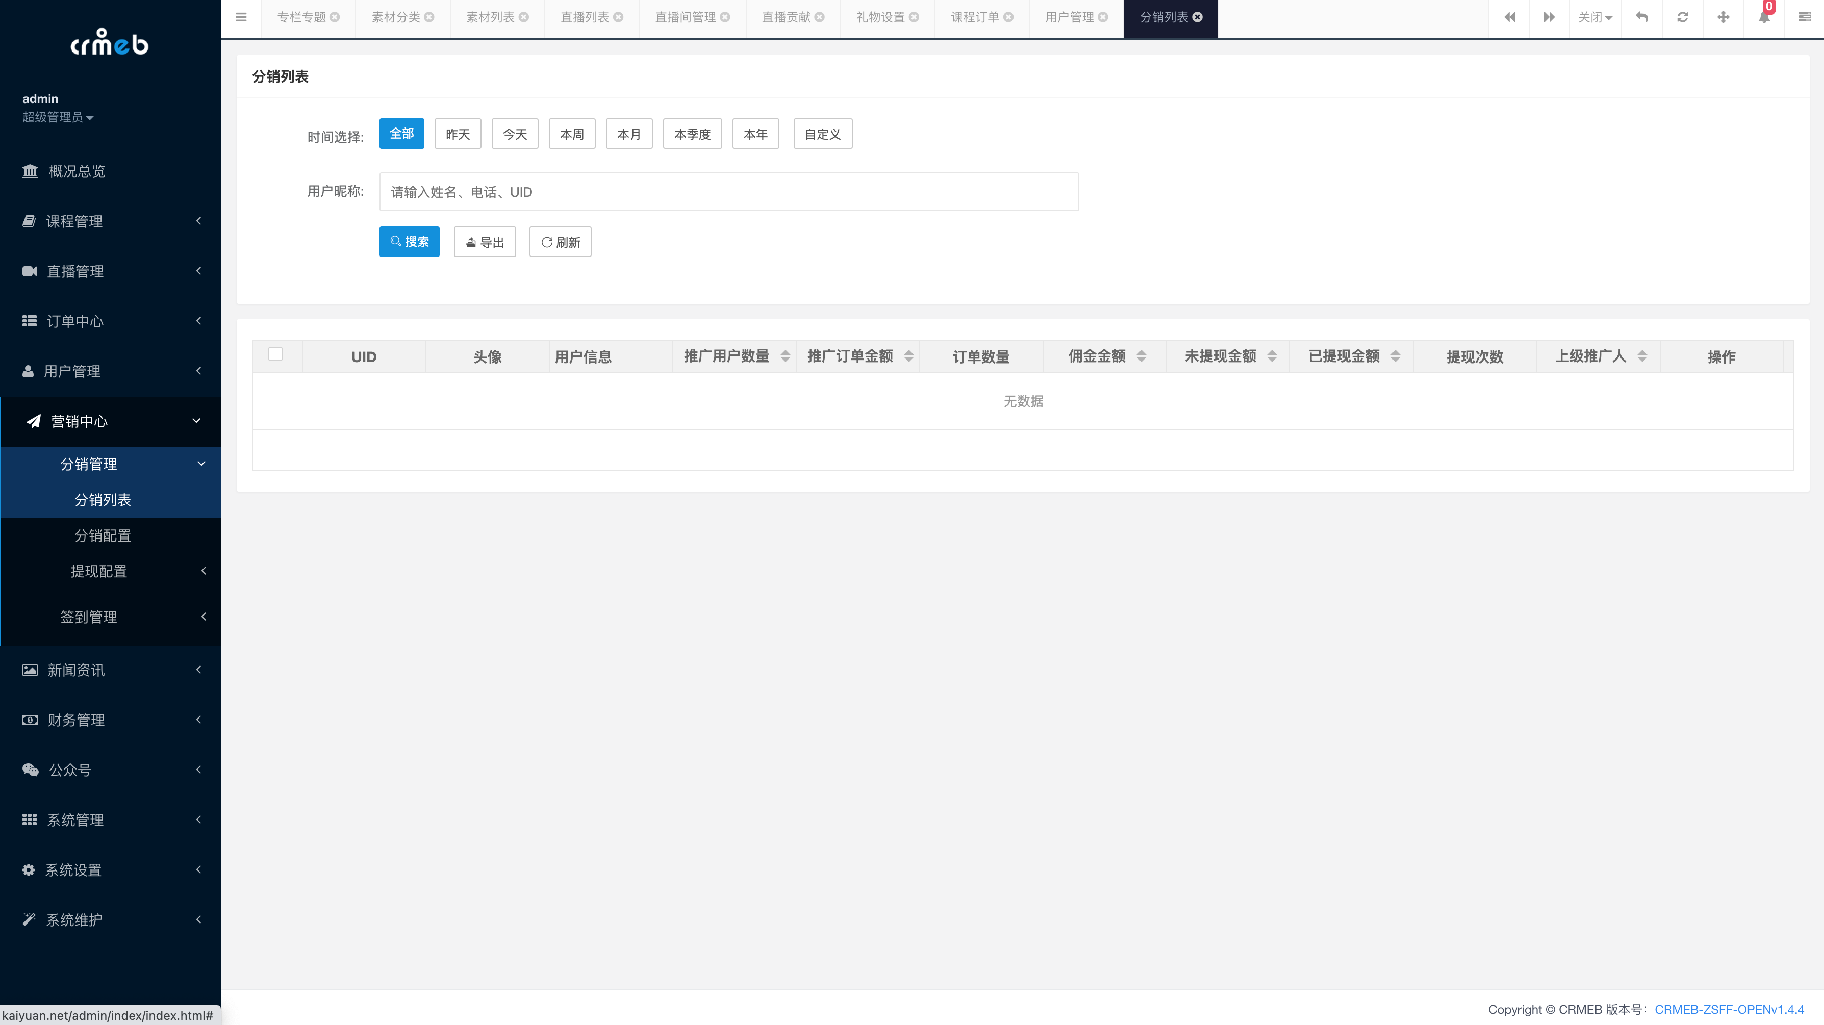This screenshot has height=1025, width=1824.
Task: Select the 本季度 time filter
Action: tap(692, 134)
